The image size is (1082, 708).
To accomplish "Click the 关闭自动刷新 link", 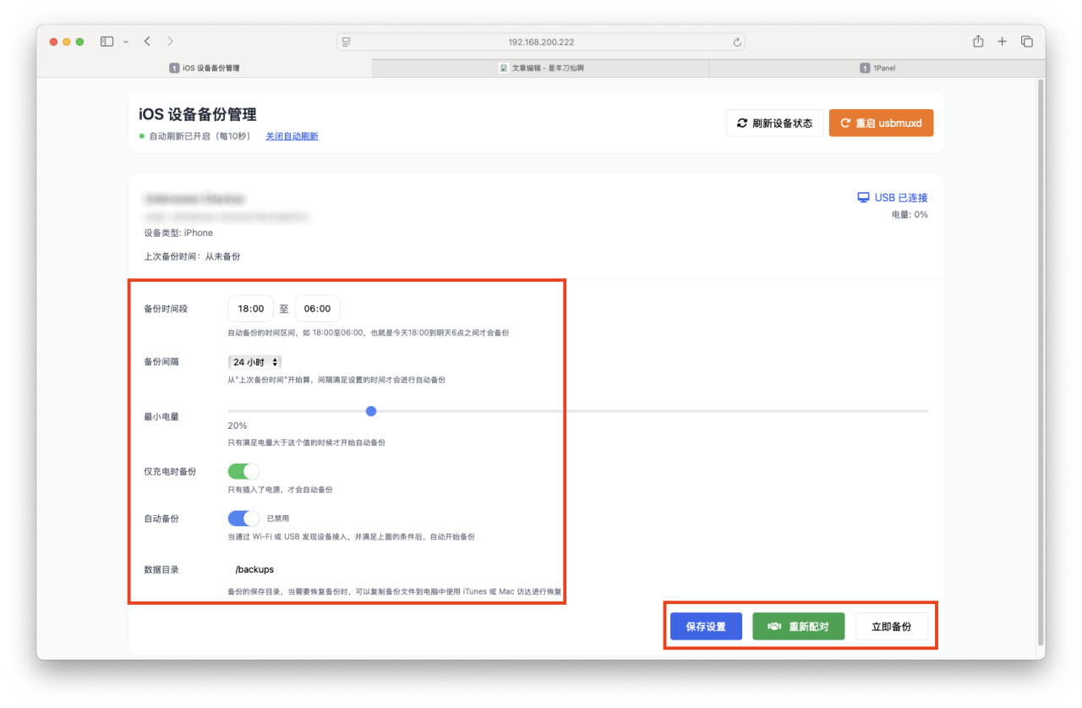I will pos(292,136).
